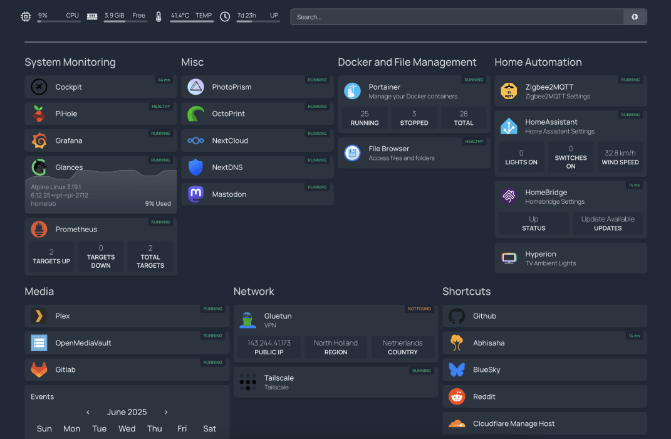Open the Cockpit airplane icon
This screenshot has width=671, height=439.
(x=39, y=87)
